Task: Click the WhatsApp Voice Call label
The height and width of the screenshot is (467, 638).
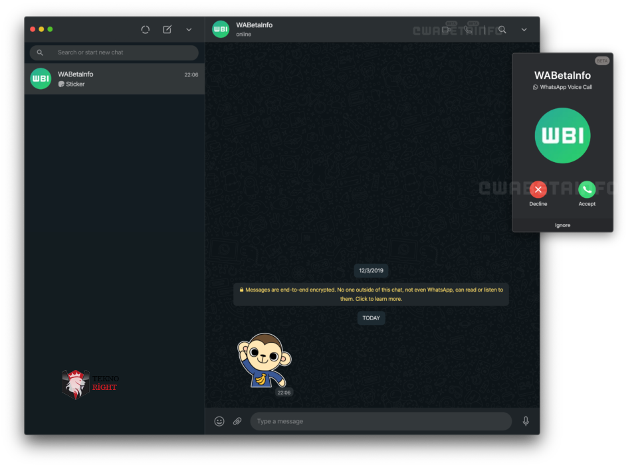Action: click(x=566, y=87)
